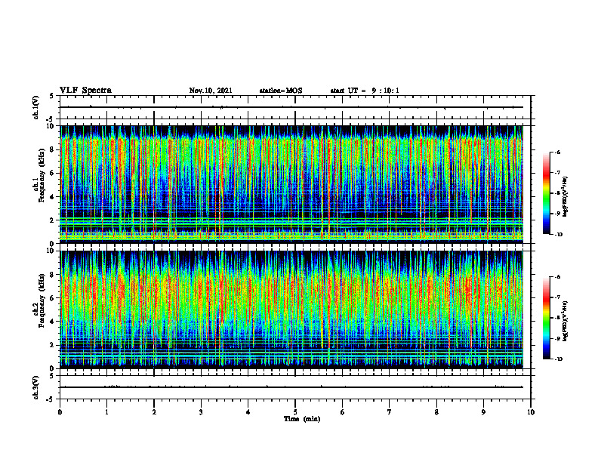Click the ch.2 spectrogram color scale bar
598x462 pixels.
coord(546,318)
